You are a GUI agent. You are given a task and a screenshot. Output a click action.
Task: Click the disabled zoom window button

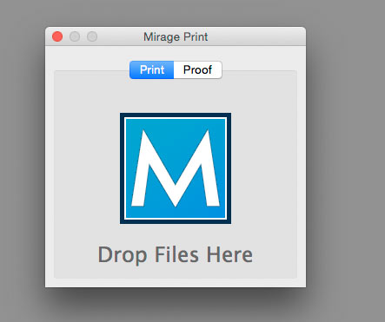coord(92,36)
